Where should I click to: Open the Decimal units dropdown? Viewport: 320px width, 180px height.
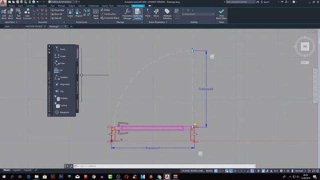click(x=300, y=171)
